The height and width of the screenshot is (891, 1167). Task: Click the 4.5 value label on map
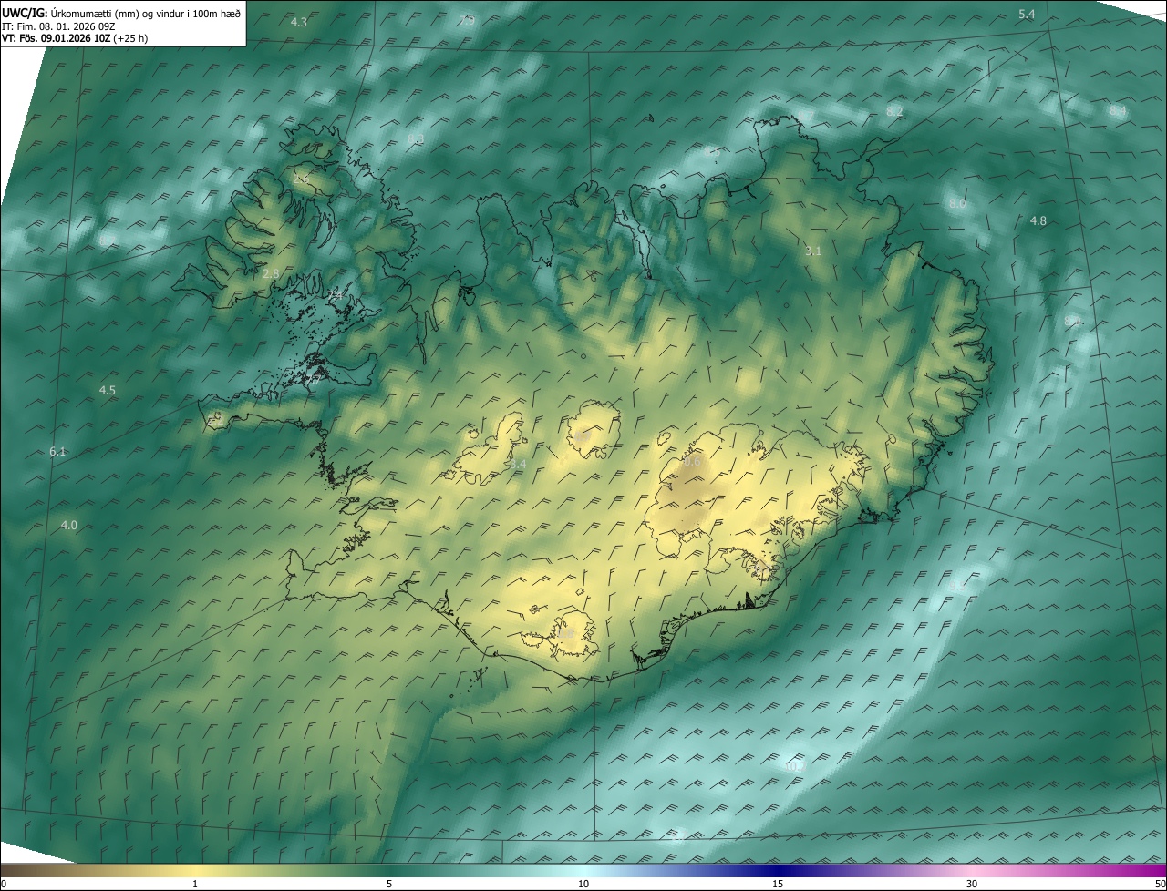pos(107,391)
